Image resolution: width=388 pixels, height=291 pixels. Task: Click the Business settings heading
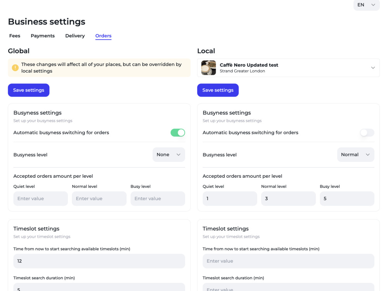click(x=47, y=22)
